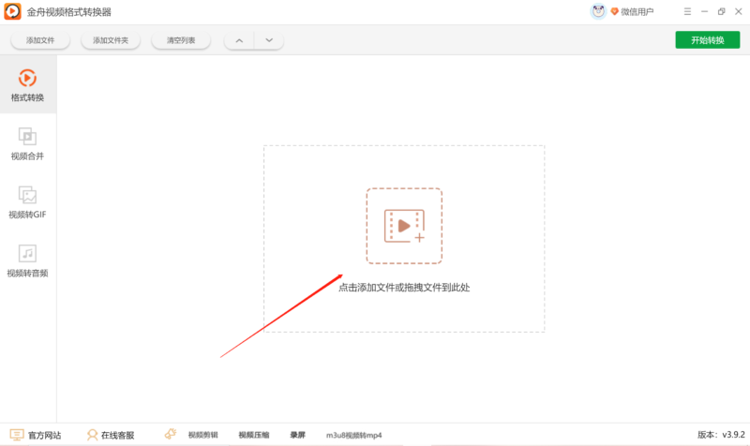
Task: Click the user avatar icon
Action: (598, 11)
